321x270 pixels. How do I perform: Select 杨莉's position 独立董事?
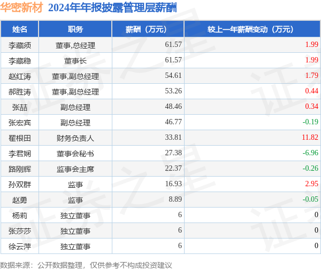[x=75, y=216]
